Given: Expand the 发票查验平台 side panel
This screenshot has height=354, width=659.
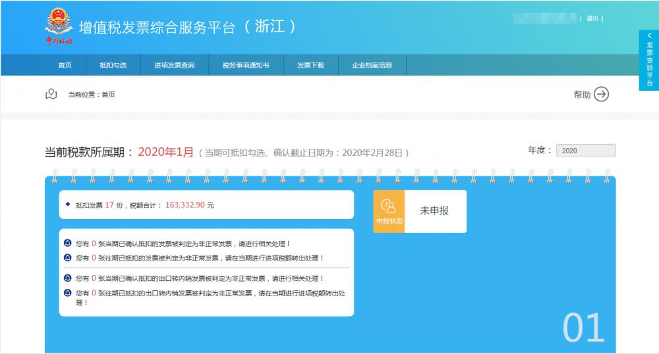Looking at the screenshot, I should [x=649, y=60].
